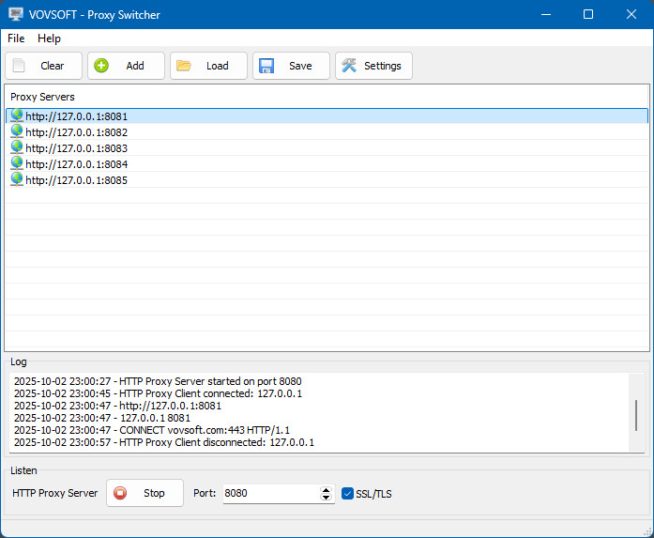Click the Save button label
This screenshot has height=538, width=654.
[300, 66]
